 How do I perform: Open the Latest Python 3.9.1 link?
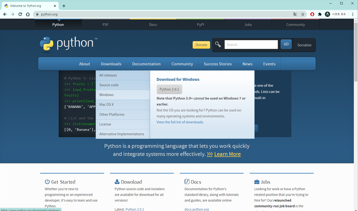click(135, 209)
